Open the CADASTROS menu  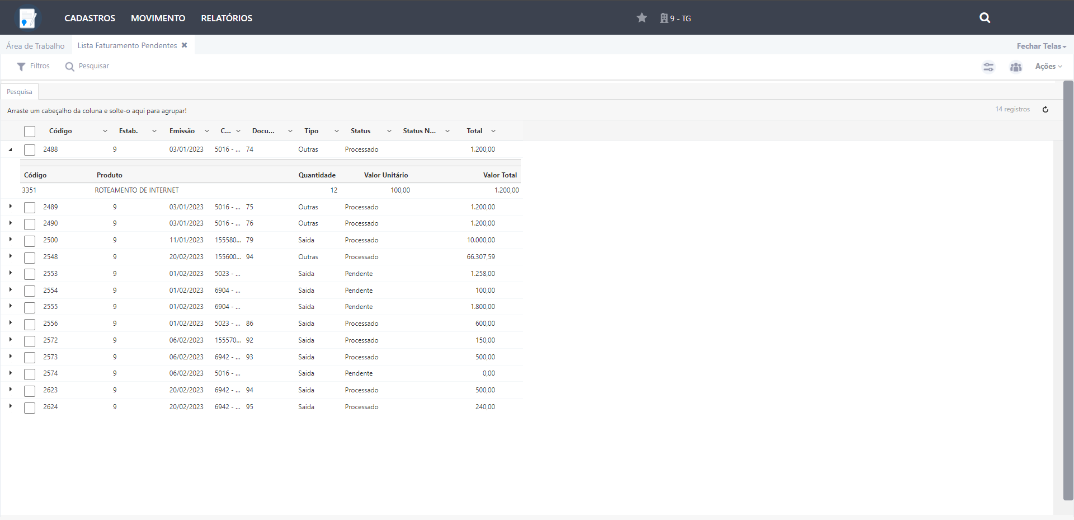click(89, 18)
